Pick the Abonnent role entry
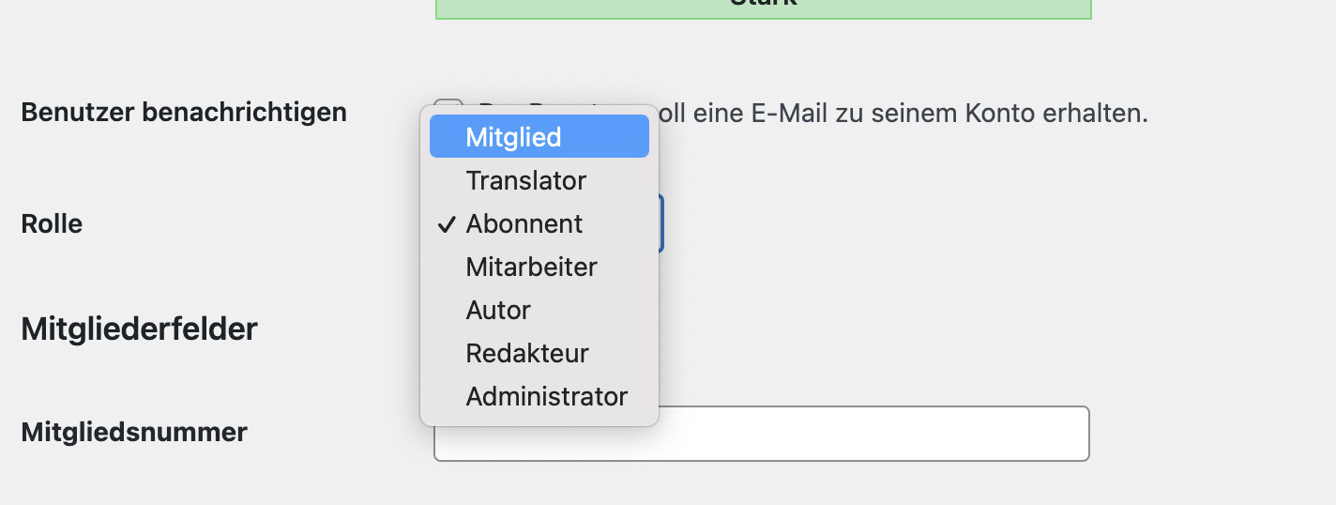 coord(524,223)
